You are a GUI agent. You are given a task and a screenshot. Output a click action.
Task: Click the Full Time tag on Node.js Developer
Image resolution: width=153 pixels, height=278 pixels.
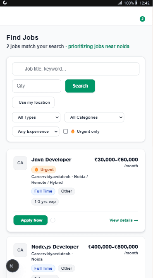43,268
